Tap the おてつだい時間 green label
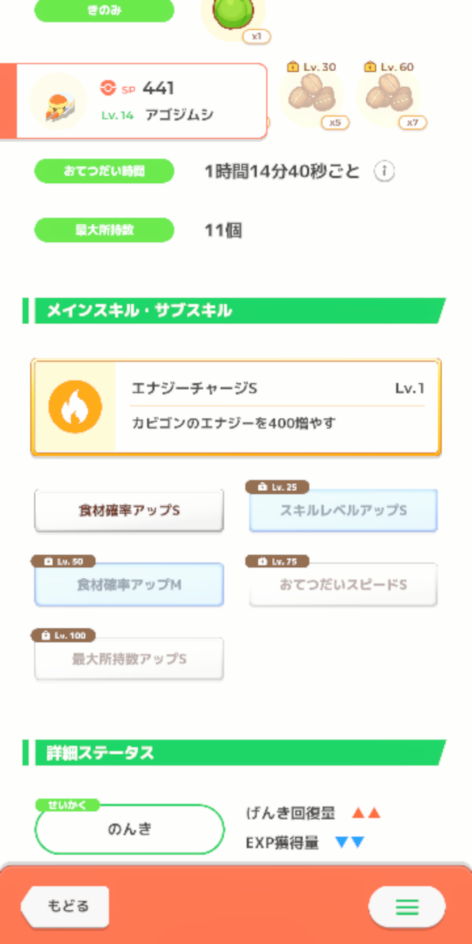 tap(104, 171)
